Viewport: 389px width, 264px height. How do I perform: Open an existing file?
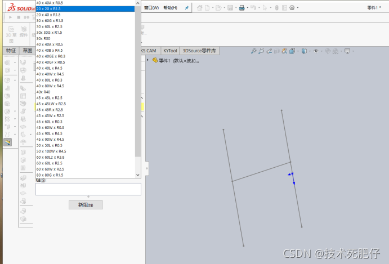[x=218, y=8]
